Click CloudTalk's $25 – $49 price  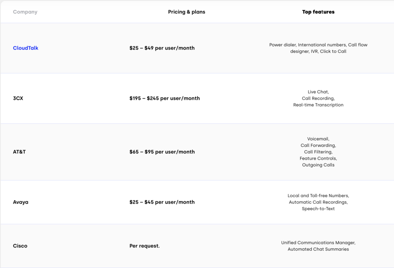pos(162,48)
